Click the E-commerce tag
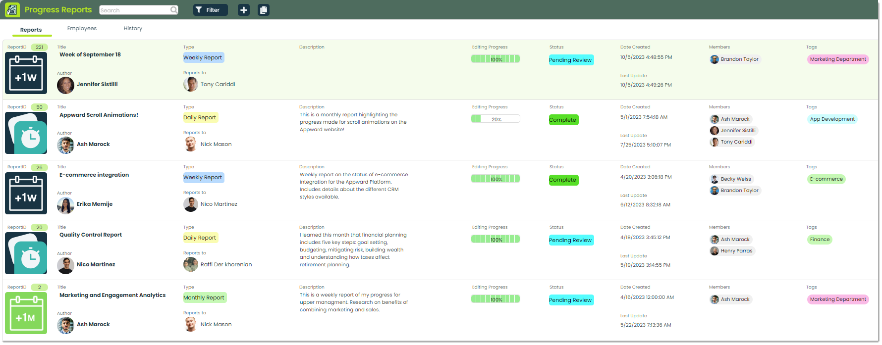882x345 pixels. tap(826, 179)
